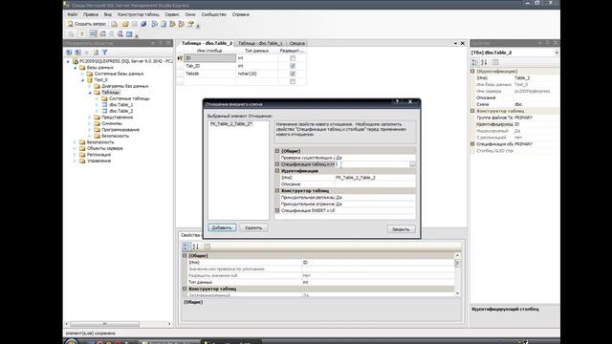Image resolution: width=612 pixels, height=344 pixels.
Task: Open the [Tбл] dbo.Table_2 dropdown in Properties
Action: (557, 53)
